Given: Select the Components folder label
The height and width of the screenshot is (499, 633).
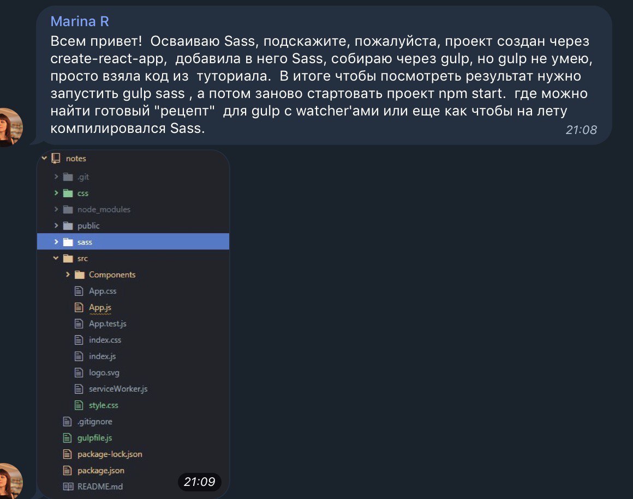Looking at the screenshot, I should coord(112,275).
